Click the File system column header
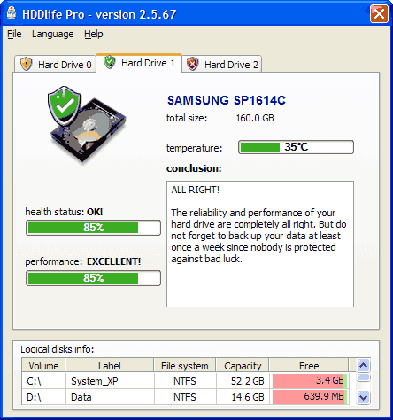393x420 pixels. [185, 366]
